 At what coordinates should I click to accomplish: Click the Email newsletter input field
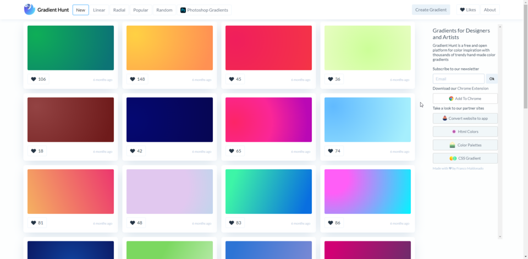pos(458,79)
